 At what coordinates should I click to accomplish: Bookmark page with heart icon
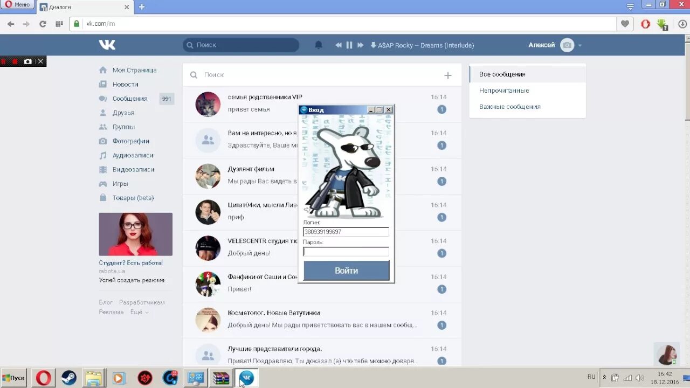(625, 24)
